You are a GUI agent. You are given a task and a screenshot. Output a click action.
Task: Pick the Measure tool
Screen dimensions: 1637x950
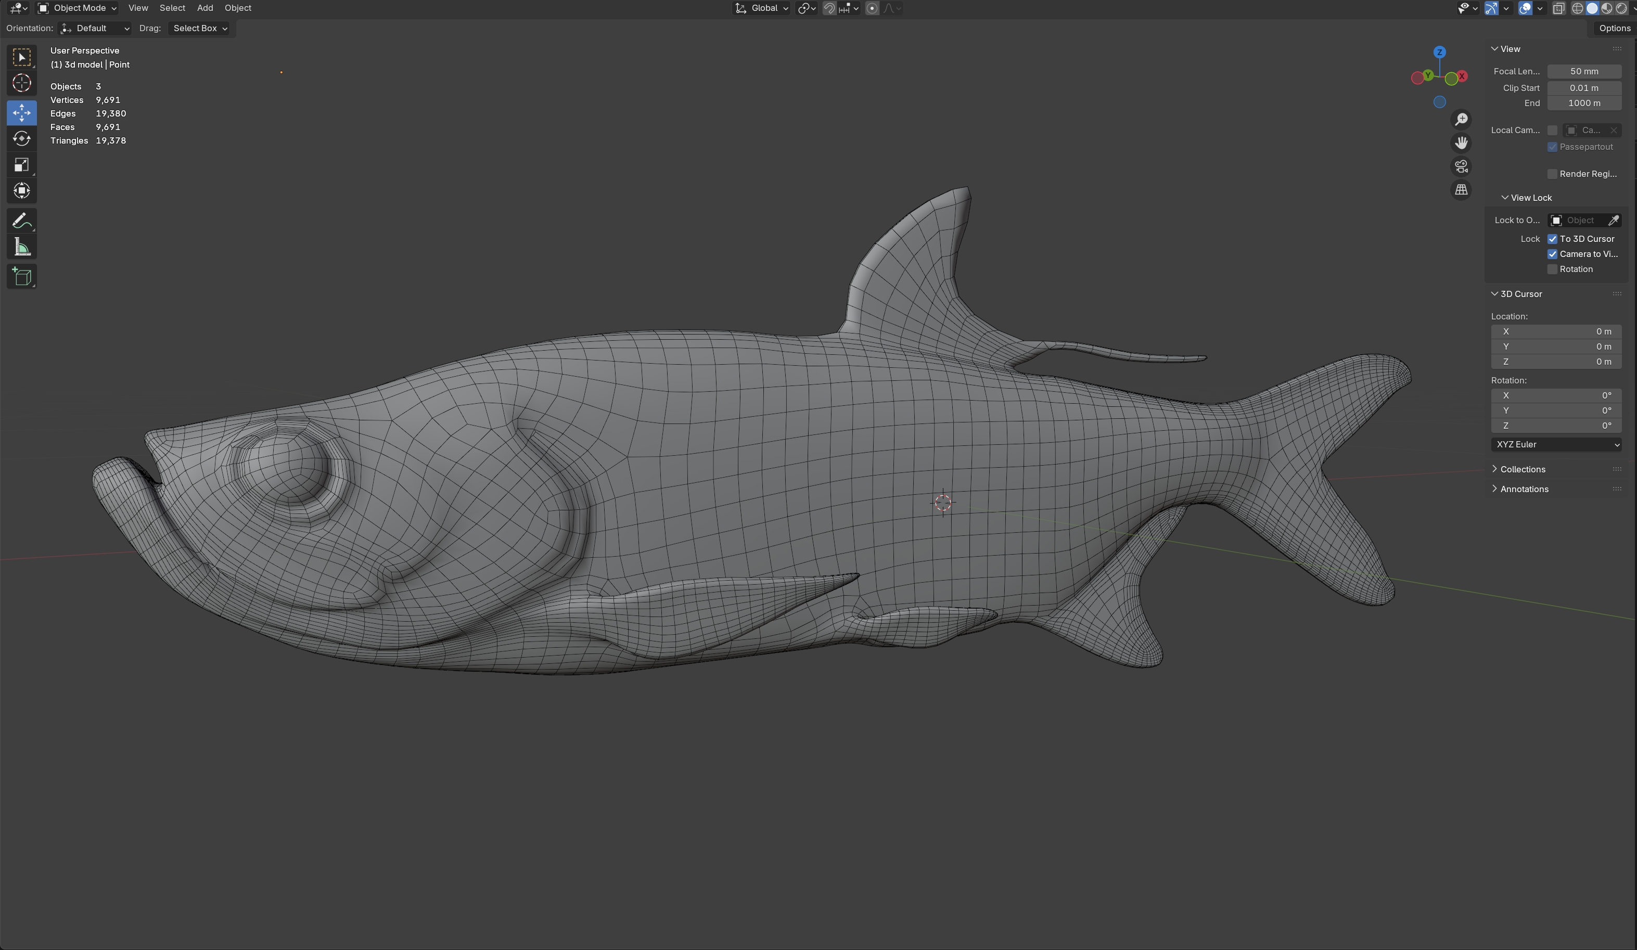[x=21, y=248]
